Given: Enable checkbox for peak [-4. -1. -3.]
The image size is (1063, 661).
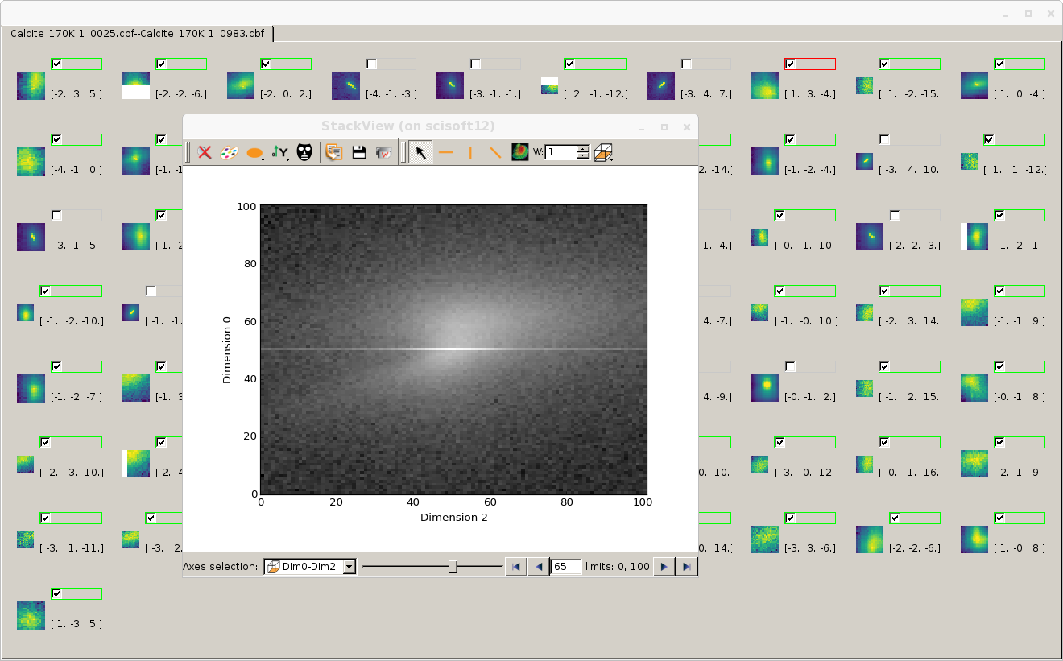Looking at the screenshot, I should click(x=371, y=64).
